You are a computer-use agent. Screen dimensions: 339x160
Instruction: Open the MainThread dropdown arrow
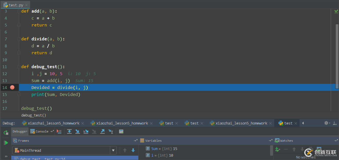click(x=113, y=150)
